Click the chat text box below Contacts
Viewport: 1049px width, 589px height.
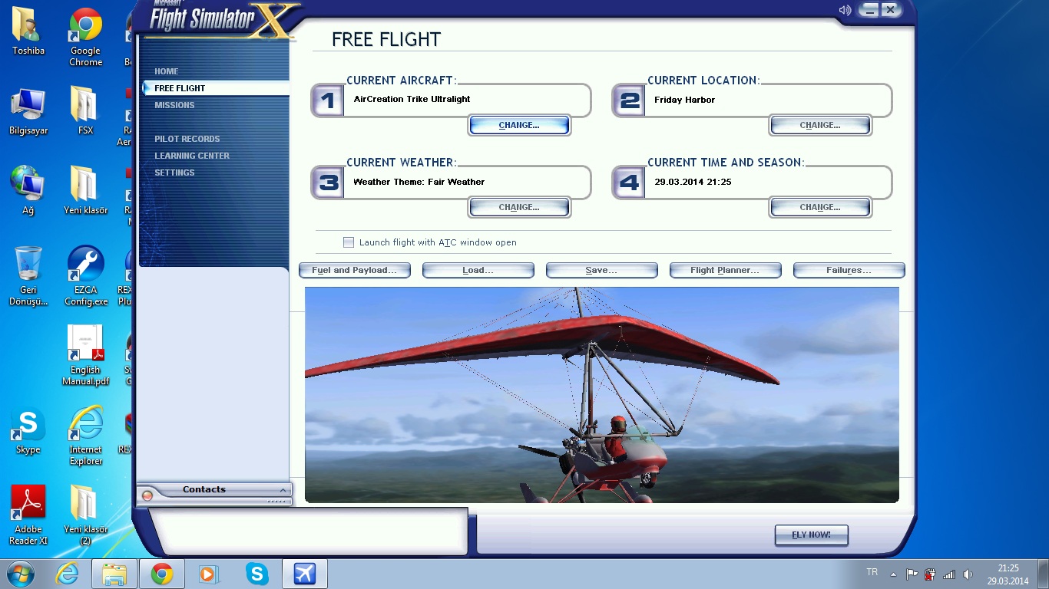click(x=307, y=531)
